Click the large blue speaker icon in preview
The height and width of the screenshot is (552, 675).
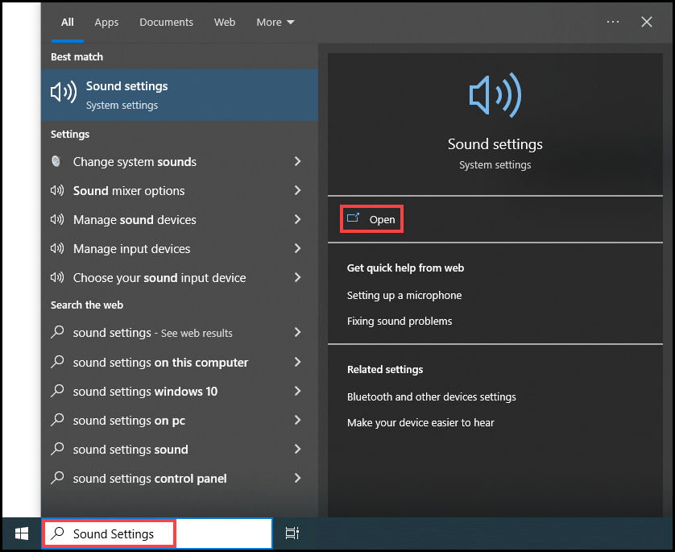coord(495,95)
